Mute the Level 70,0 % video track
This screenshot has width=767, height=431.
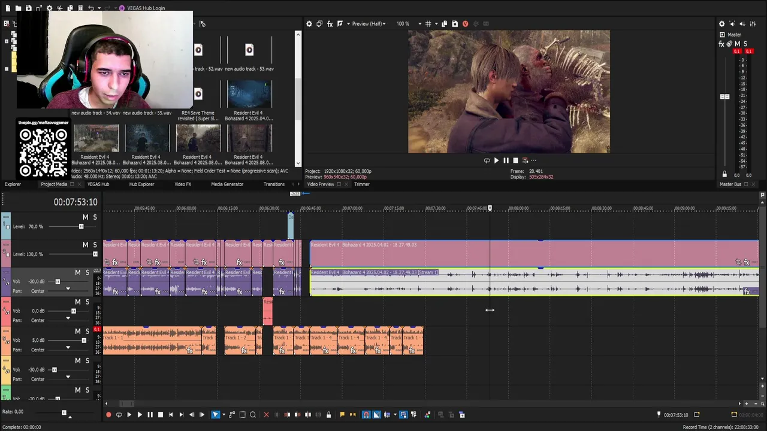click(85, 217)
